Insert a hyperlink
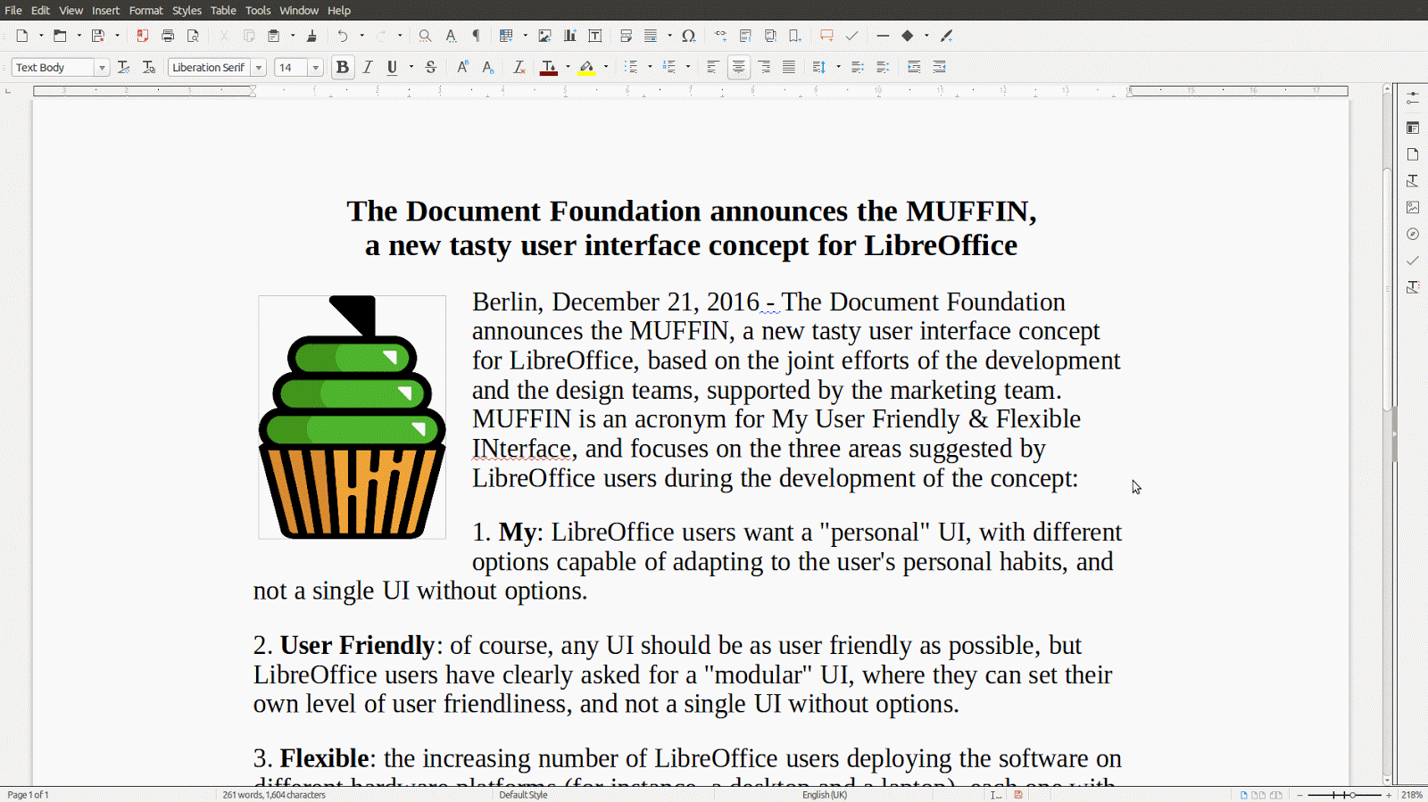The height and width of the screenshot is (802, 1428). 720,36
